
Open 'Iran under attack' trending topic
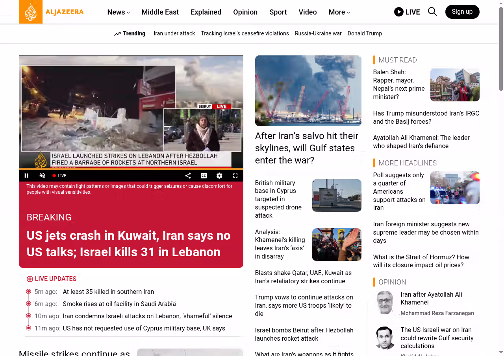pyautogui.click(x=174, y=33)
